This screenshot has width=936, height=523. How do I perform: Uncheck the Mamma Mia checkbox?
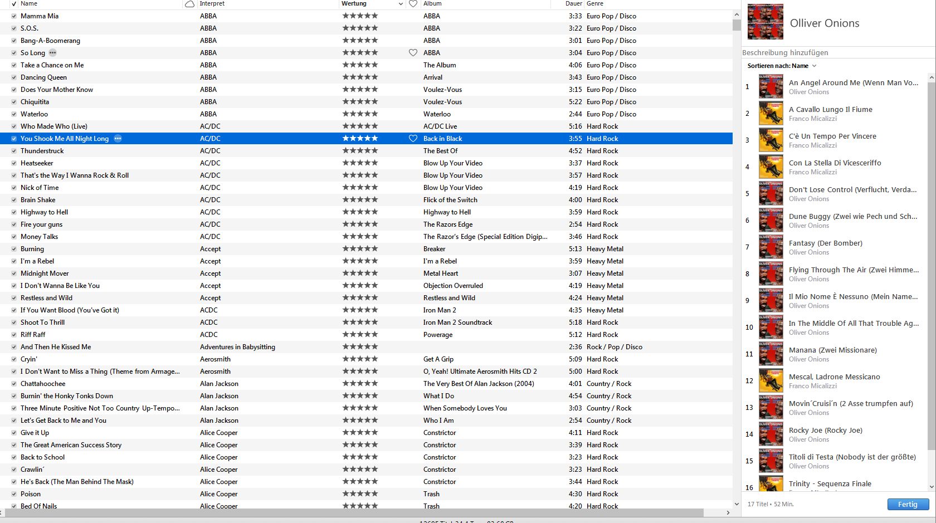pos(14,16)
